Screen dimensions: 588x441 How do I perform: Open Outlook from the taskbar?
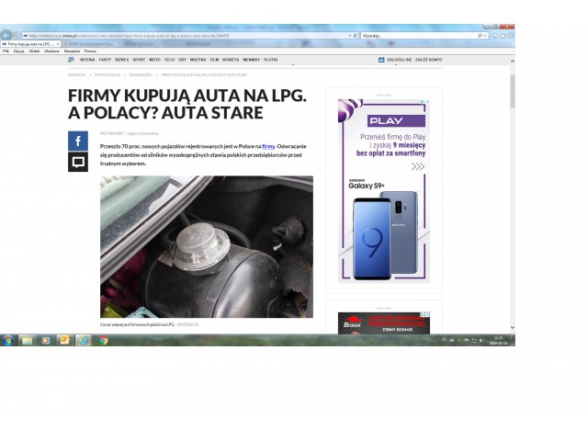(x=64, y=340)
